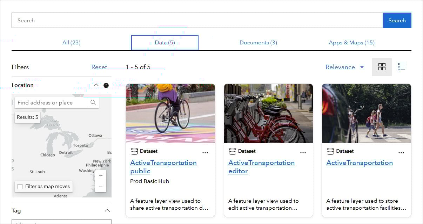The height and width of the screenshot is (224, 423).
Task: Click the location search magnifier icon
Action: coord(93,103)
